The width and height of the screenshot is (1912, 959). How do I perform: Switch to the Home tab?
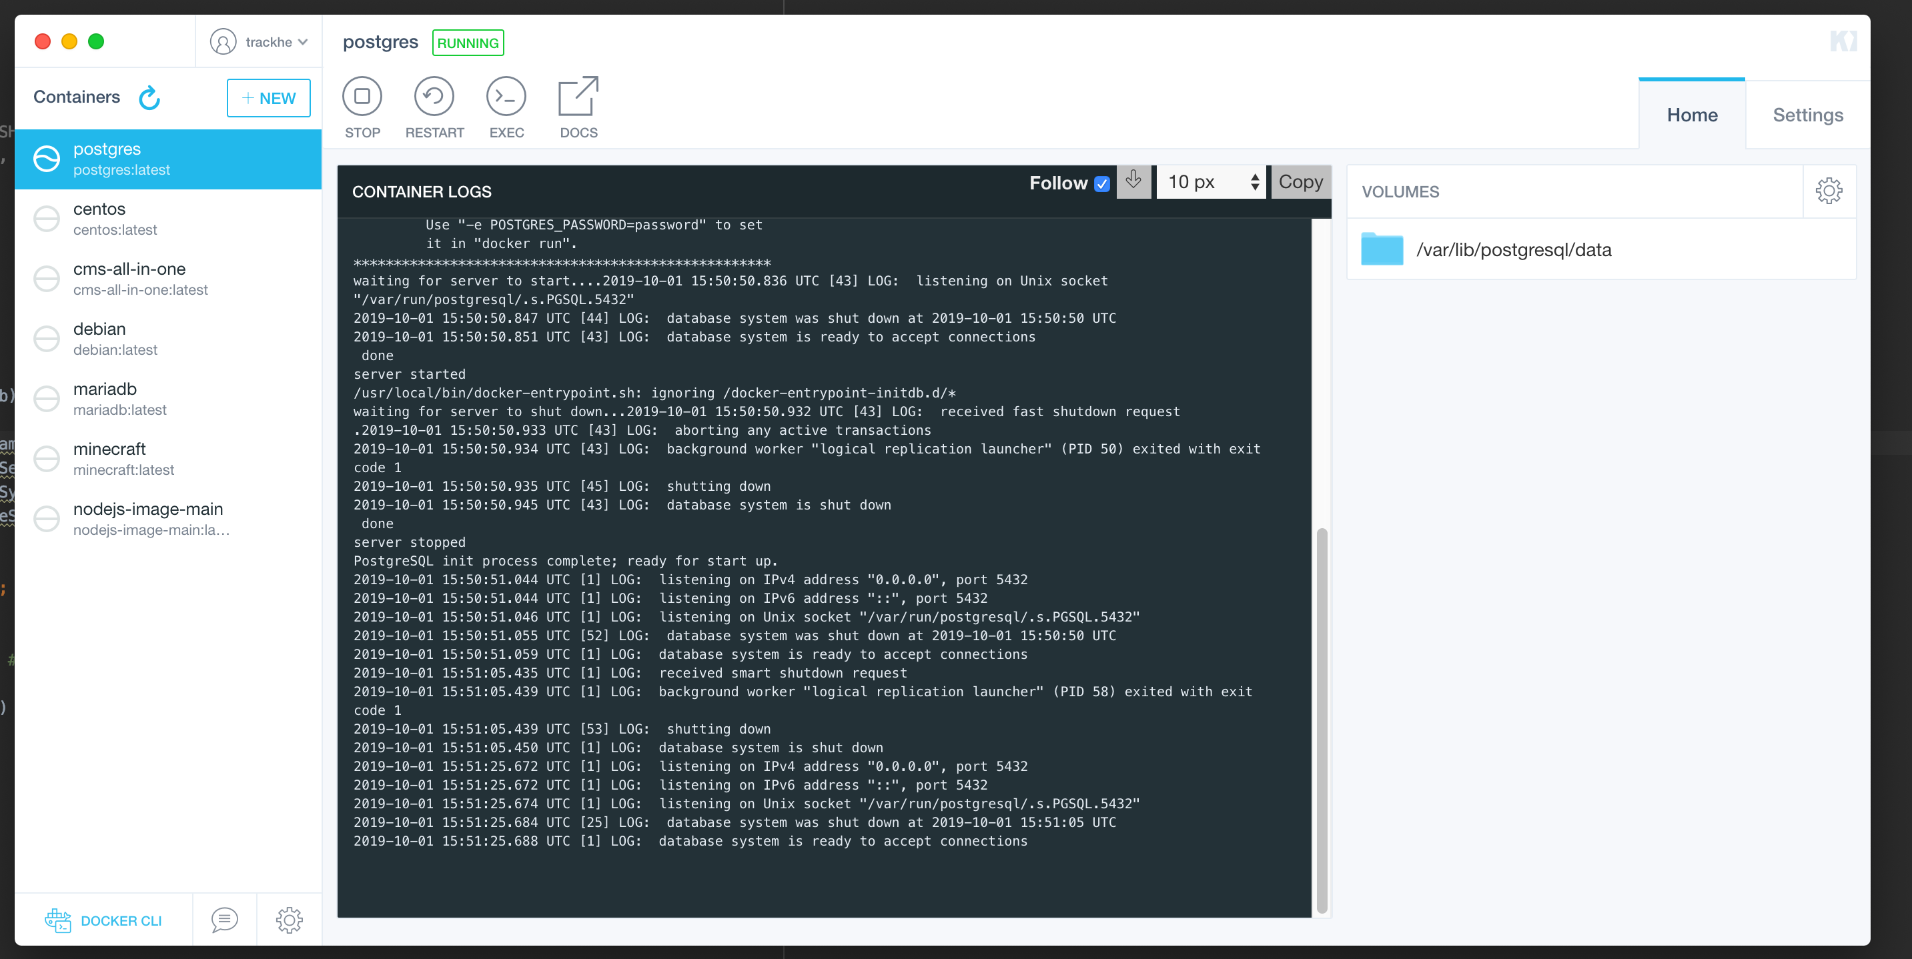pyautogui.click(x=1693, y=114)
